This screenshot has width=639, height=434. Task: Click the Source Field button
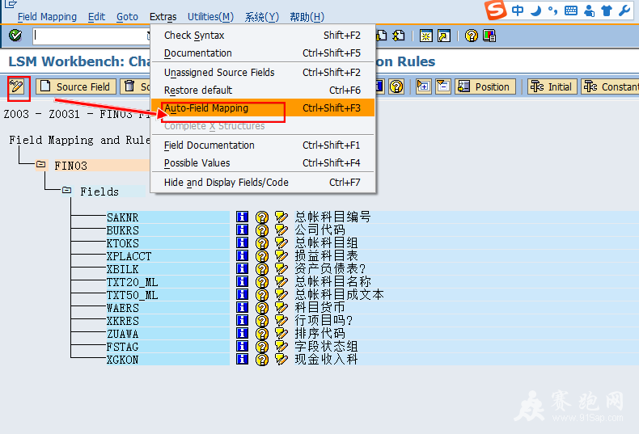pos(76,86)
